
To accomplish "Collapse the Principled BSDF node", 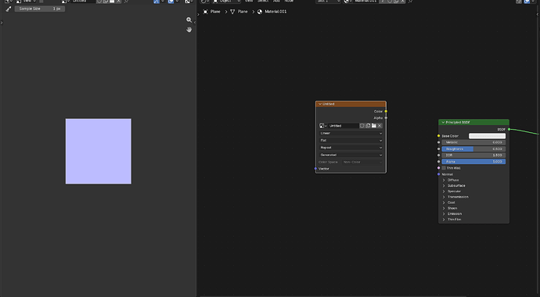I will pos(443,123).
